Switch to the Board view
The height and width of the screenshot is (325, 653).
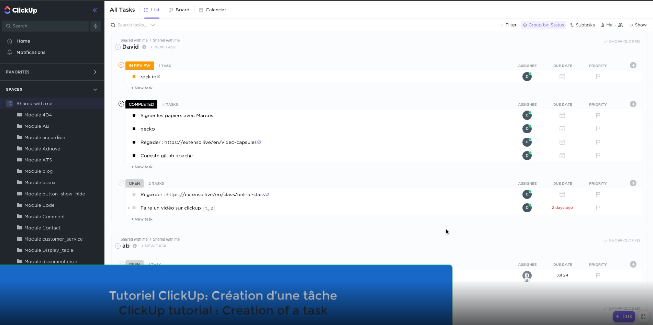pyautogui.click(x=179, y=10)
